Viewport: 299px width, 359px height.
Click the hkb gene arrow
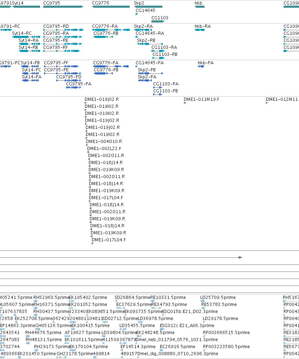[200, 7]
